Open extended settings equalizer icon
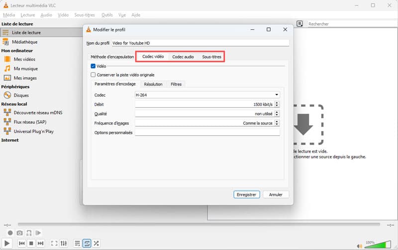 point(64,243)
